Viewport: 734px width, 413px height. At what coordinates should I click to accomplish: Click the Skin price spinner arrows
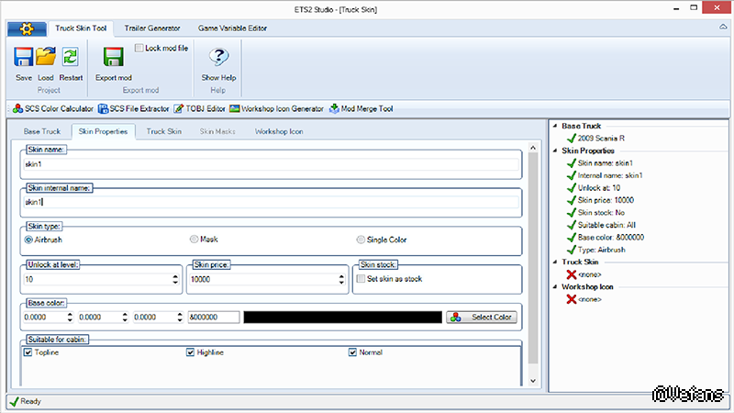339,279
